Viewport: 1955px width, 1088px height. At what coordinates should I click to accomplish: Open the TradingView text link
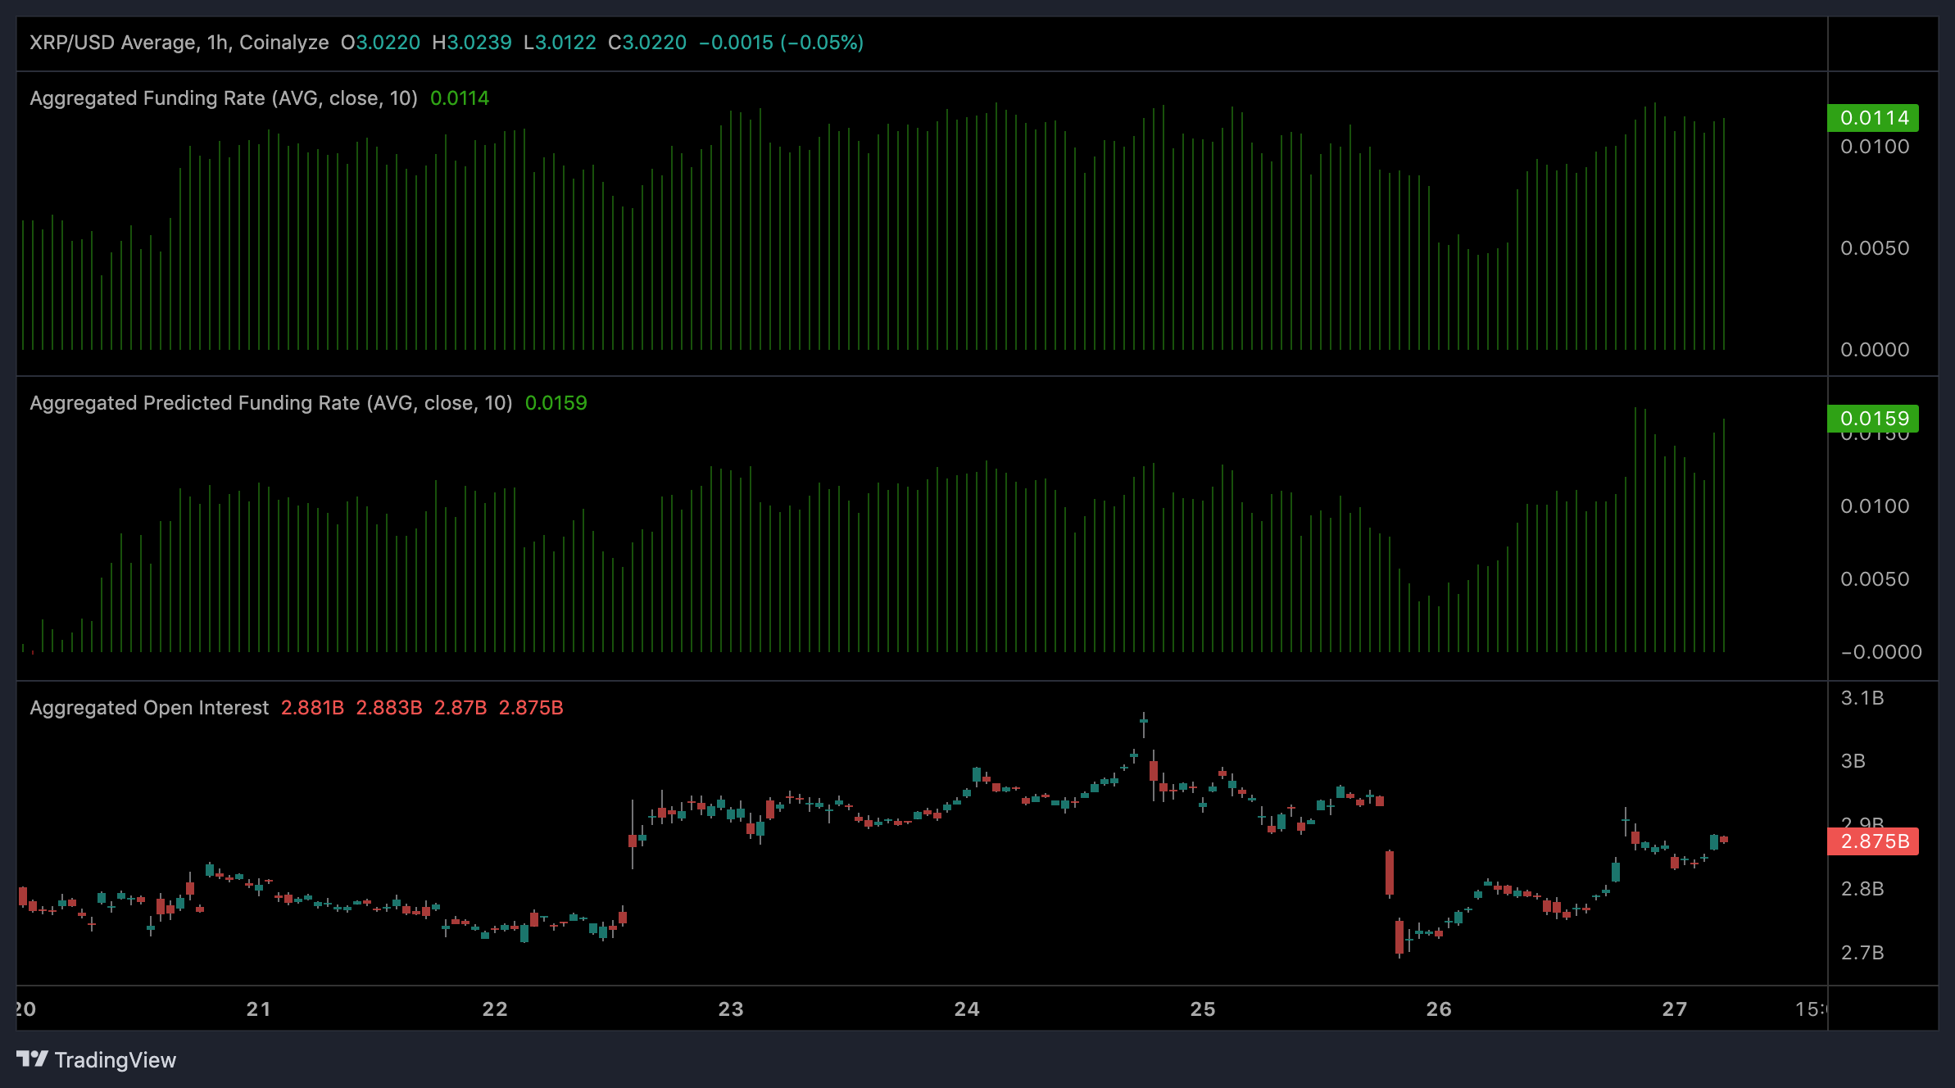(115, 1060)
